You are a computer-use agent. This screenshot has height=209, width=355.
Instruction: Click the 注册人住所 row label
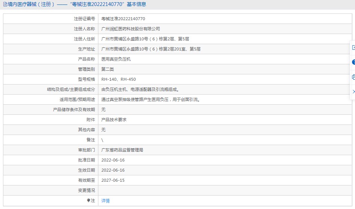click(85, 39)
